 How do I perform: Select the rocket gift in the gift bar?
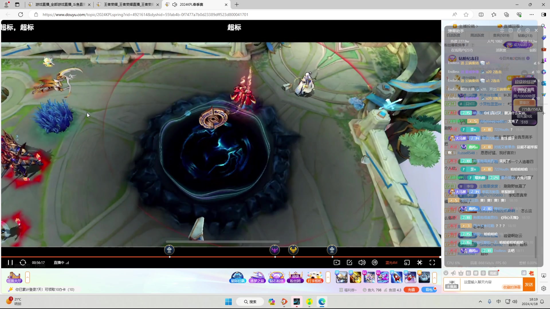(x=397, y=277)
